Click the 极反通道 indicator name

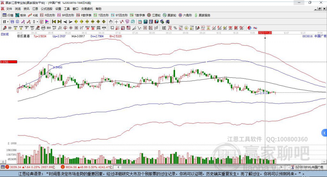tap(23, 36)
